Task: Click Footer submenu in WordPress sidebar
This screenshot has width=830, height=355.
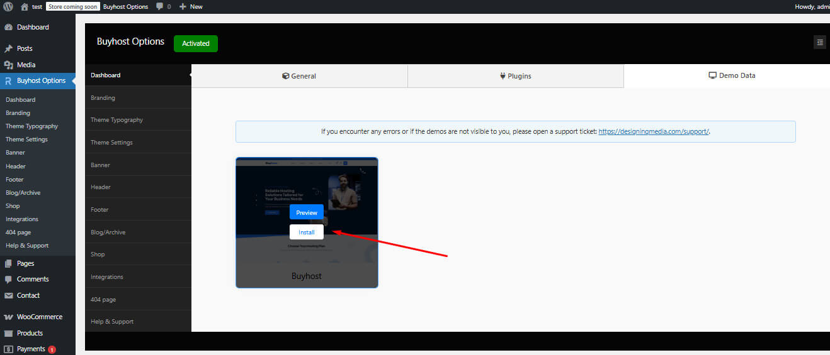Action: coord(14,179)
